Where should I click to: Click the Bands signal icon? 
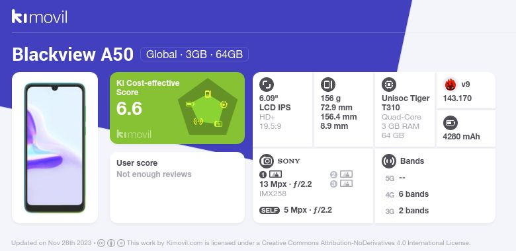[x=389, y=161]
